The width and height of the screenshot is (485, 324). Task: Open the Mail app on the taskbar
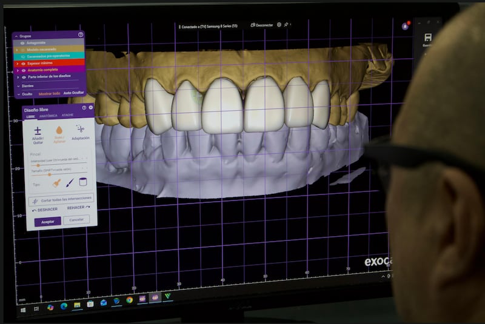point(103,303)
